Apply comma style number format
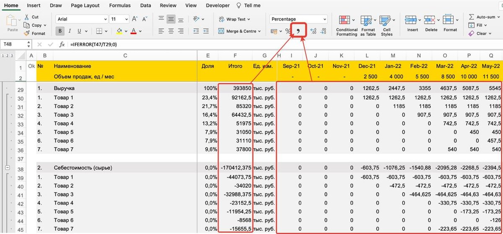The height and width of the screenshot is (234, 503). coord(299,31)
